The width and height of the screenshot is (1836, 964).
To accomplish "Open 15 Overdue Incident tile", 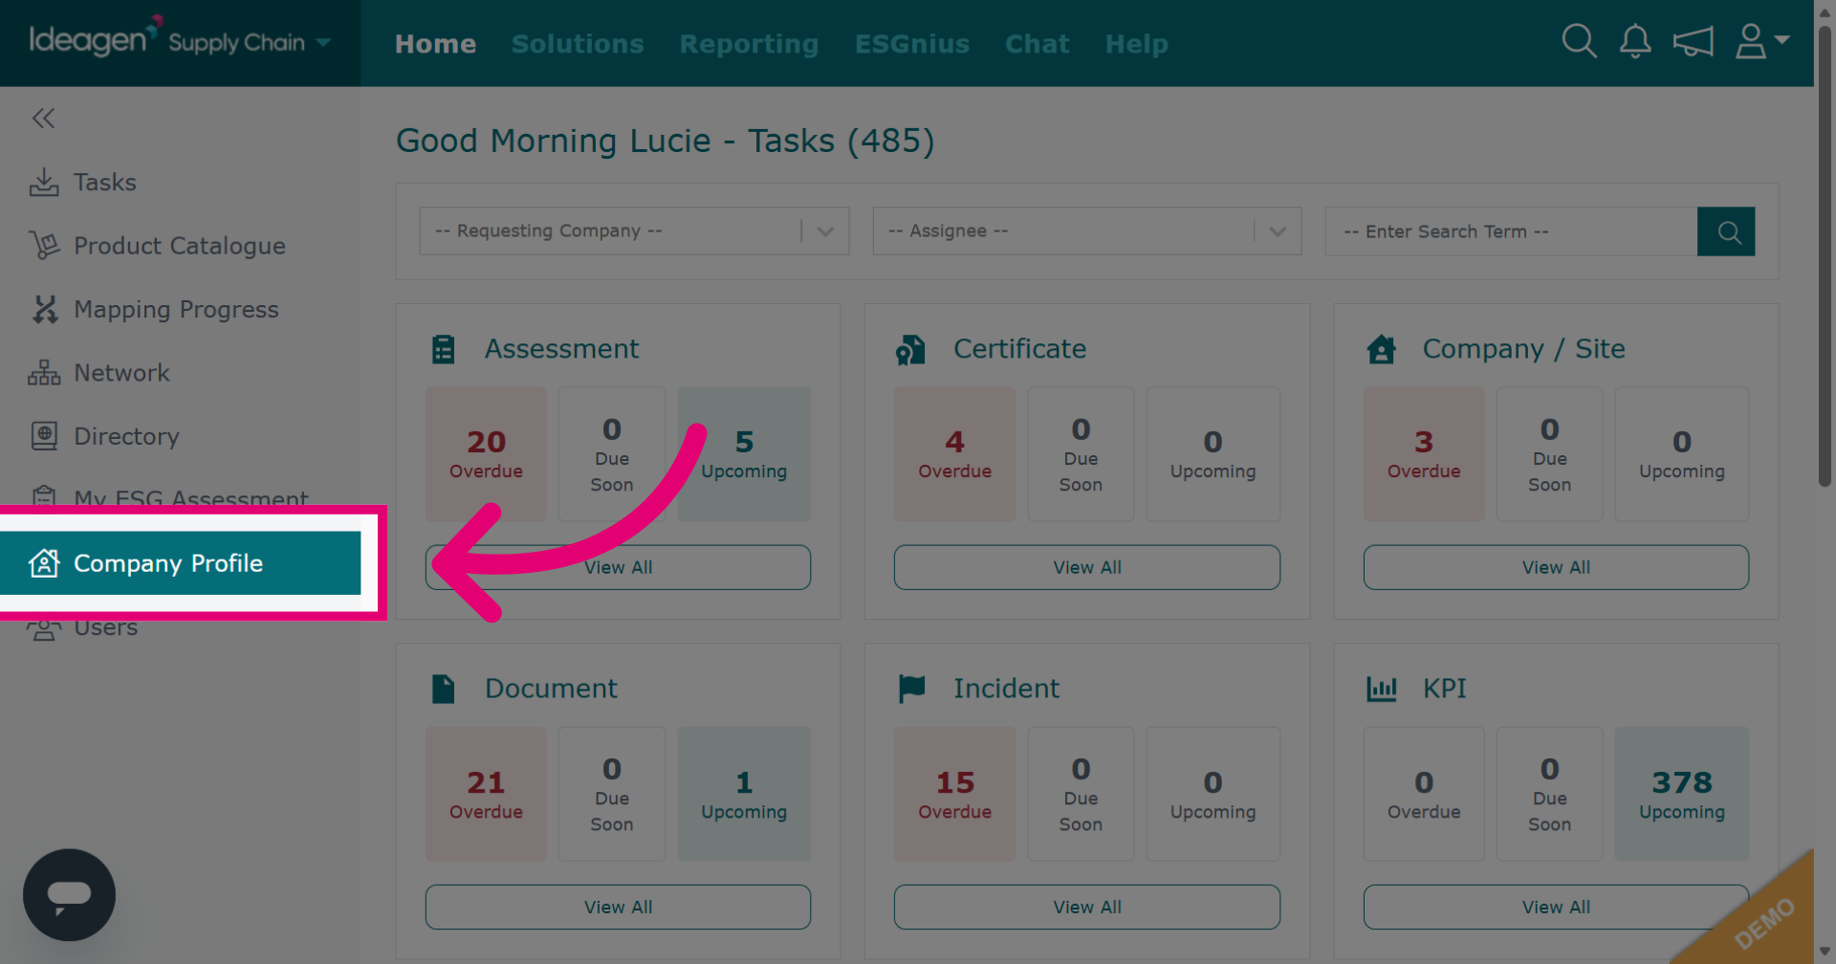I will [954, 794].
